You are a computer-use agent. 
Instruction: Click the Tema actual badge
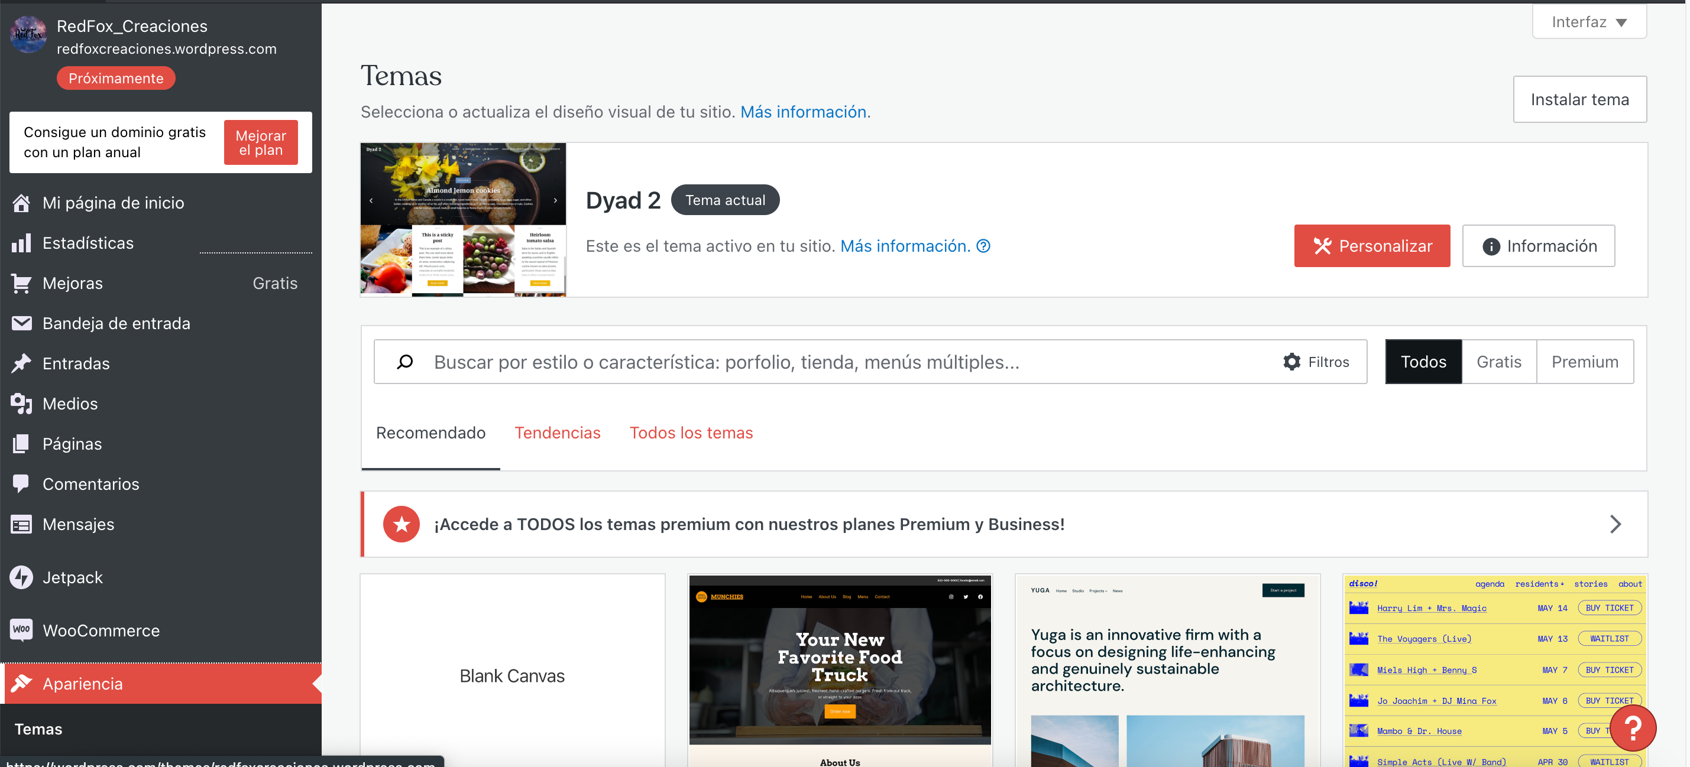pos(725,200)
